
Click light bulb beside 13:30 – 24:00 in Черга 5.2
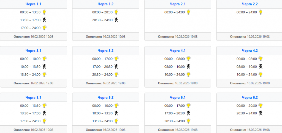click(x=116, y=121)
